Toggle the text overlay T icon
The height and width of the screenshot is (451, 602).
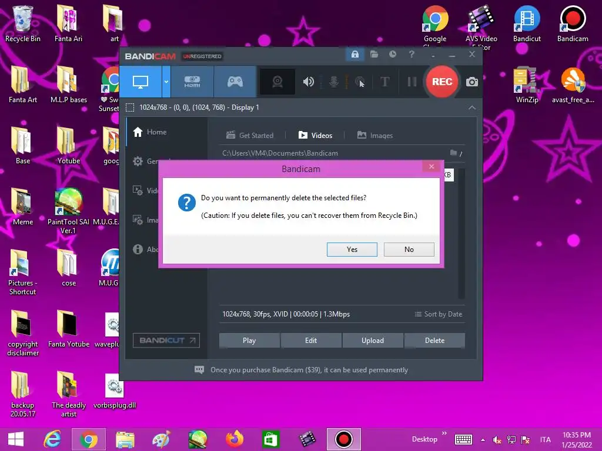click(384, 82)
